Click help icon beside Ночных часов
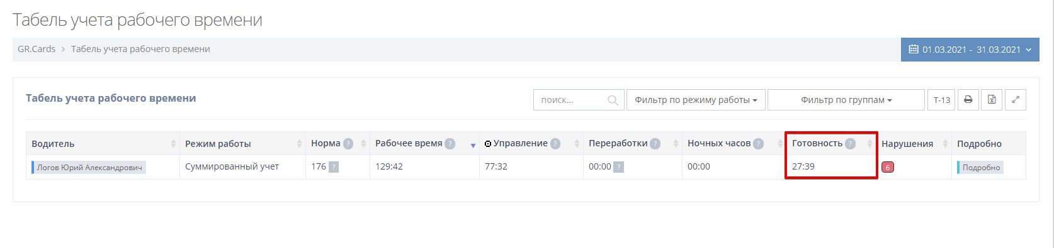 click(x=759, y=143)
